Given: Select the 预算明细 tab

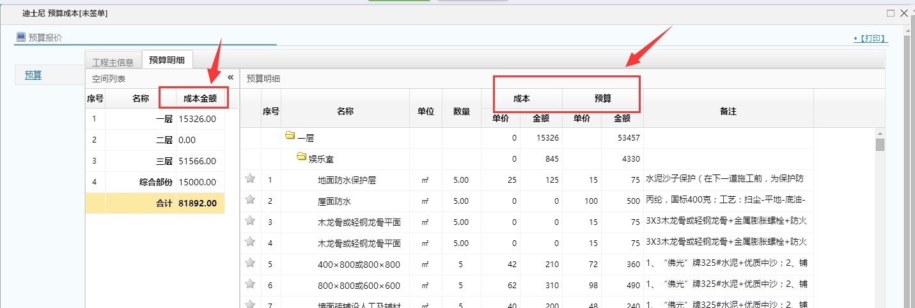Looking at the screenshot, I should pyautogui.click(x=167, y=60).
